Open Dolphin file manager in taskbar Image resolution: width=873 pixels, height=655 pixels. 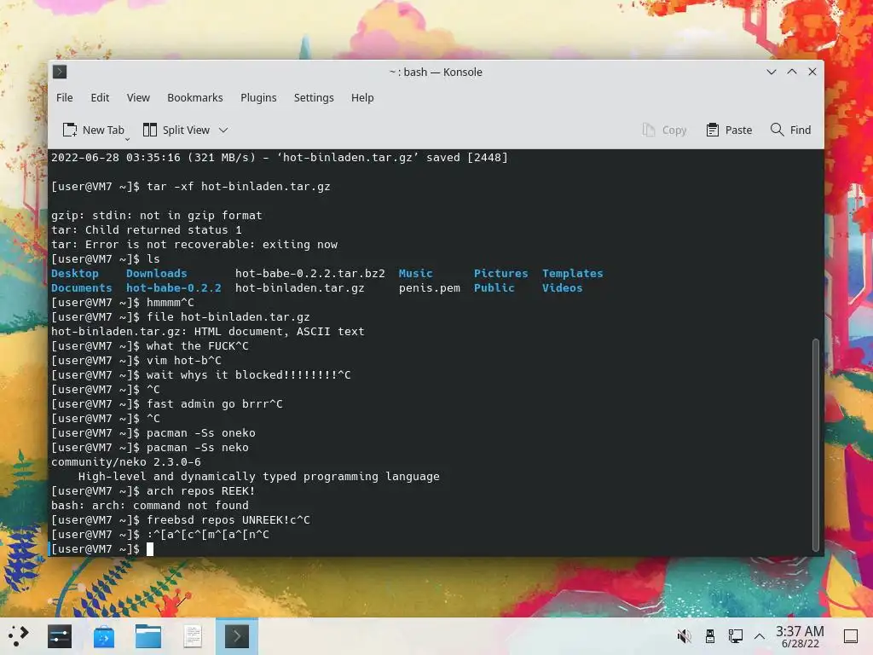[148, 636]
